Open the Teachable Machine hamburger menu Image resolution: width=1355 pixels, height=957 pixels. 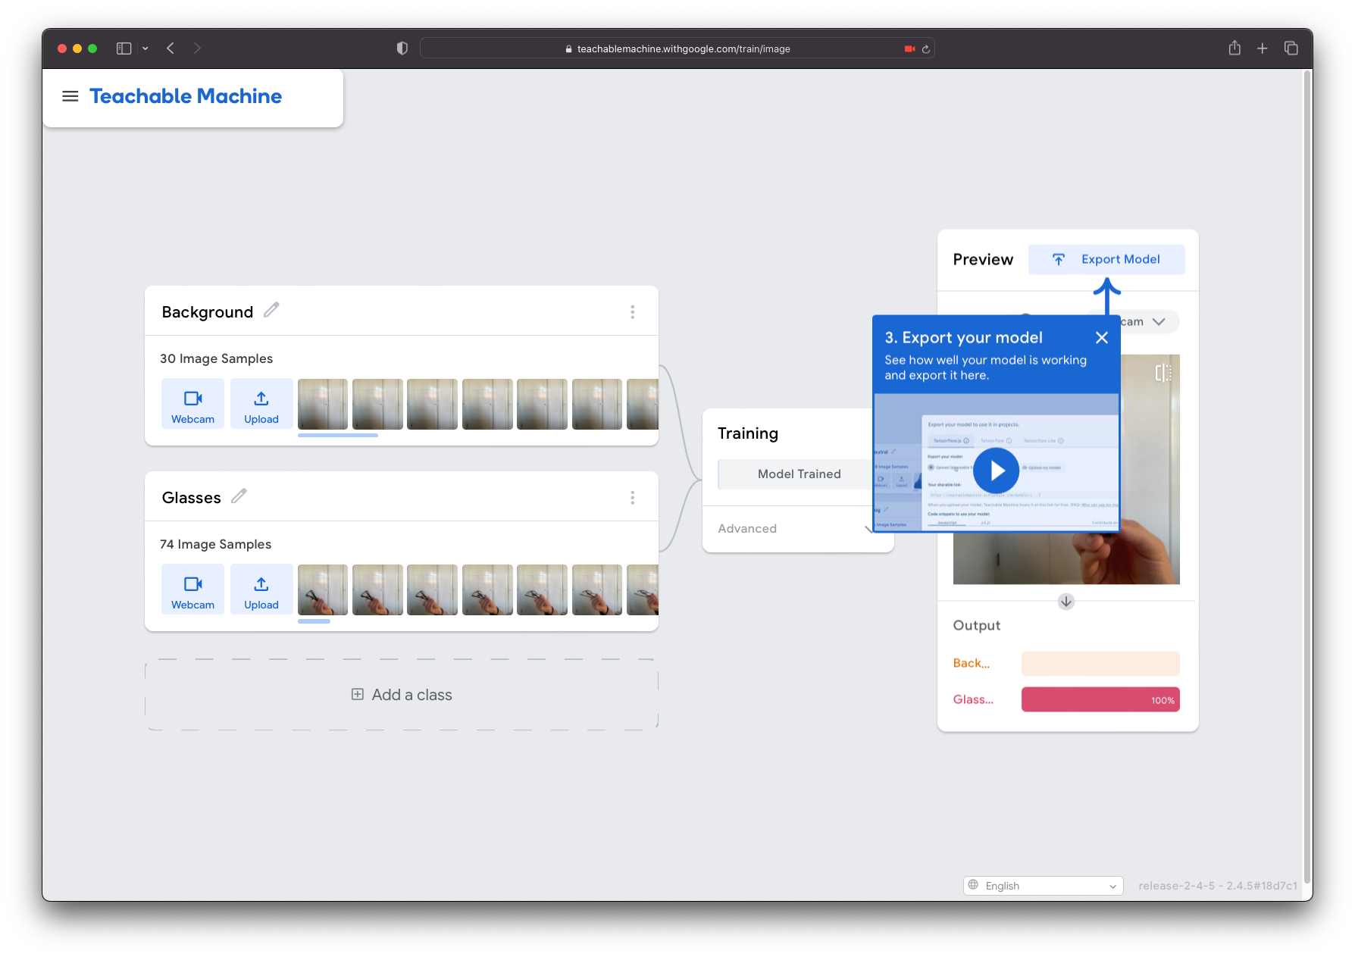tap(70, 96)
